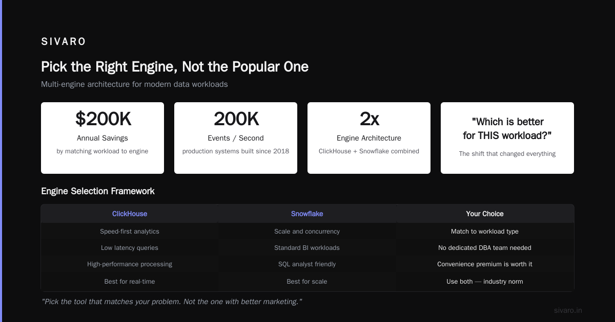The height and width of the screenshot is (322, 615).
Task: Click the Snowflake column header
Action: [x=307, y=214]
